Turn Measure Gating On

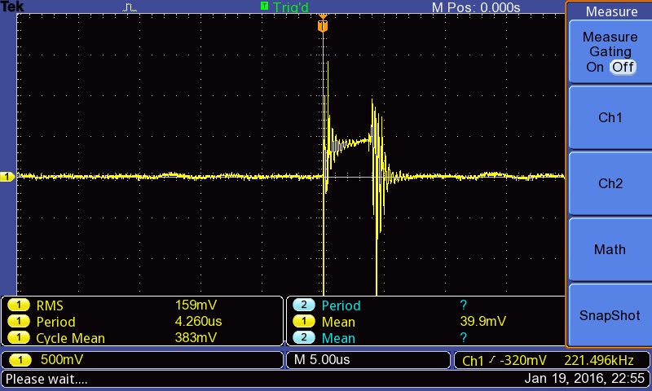coord(595,67)
